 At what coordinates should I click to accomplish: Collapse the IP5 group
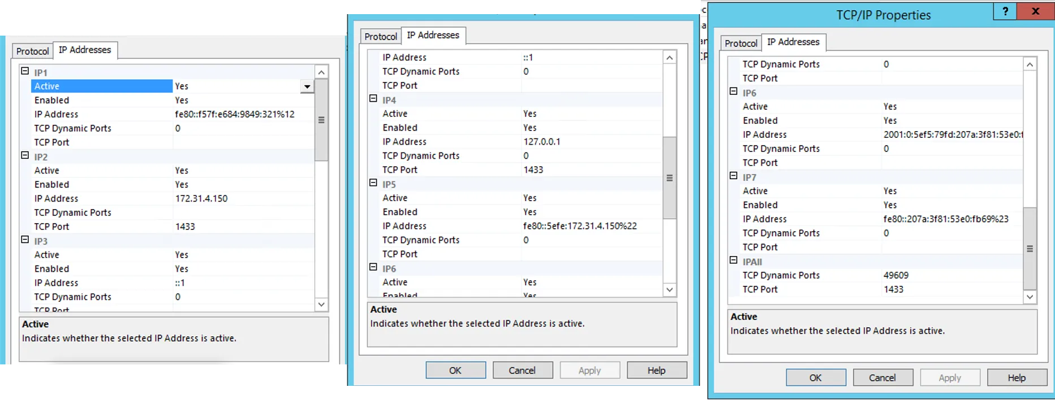pyautogui.click(x=373, y=182)
